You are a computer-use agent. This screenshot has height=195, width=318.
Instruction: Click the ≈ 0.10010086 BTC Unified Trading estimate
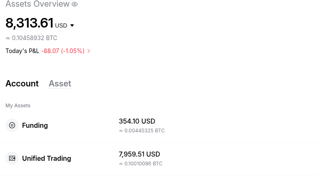point(140,164)
